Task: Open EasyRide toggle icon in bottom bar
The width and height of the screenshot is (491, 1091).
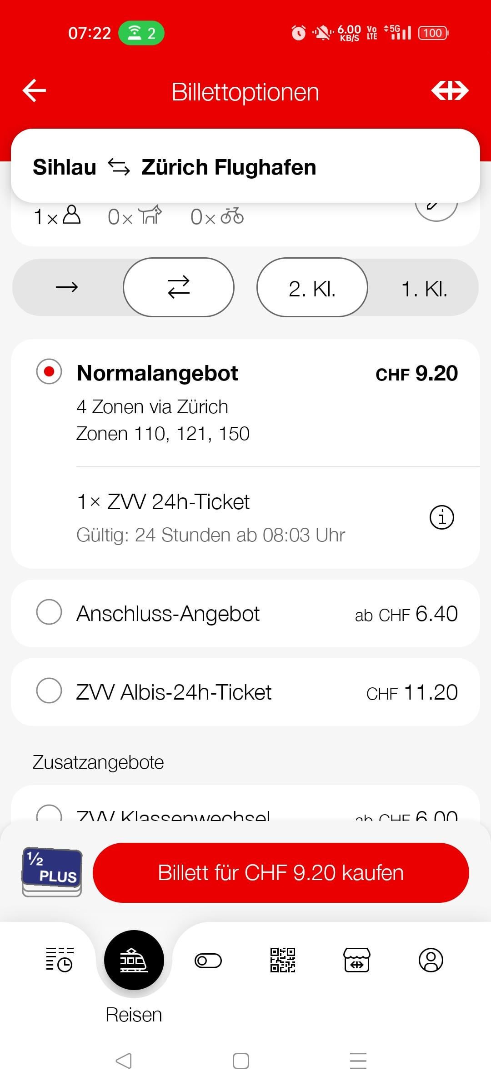Action: [x=208, y=961]
